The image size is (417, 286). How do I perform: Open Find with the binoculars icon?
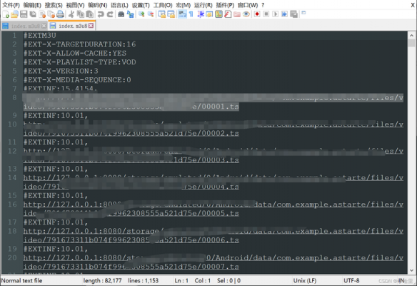coord(121,14)
